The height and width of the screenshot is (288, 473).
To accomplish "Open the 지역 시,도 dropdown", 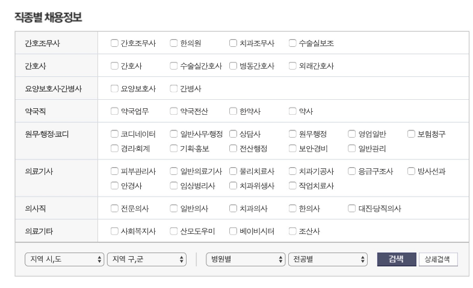I will pos(64,259).
